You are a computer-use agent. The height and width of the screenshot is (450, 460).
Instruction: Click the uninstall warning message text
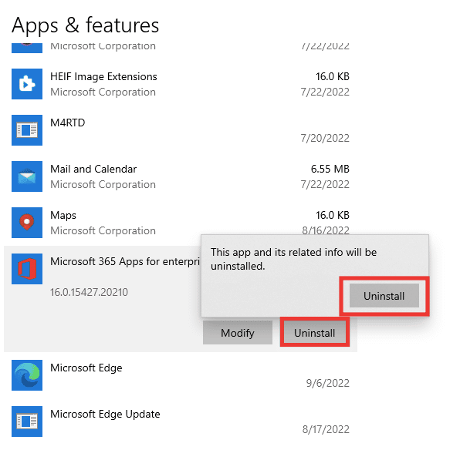click(293, 259)
